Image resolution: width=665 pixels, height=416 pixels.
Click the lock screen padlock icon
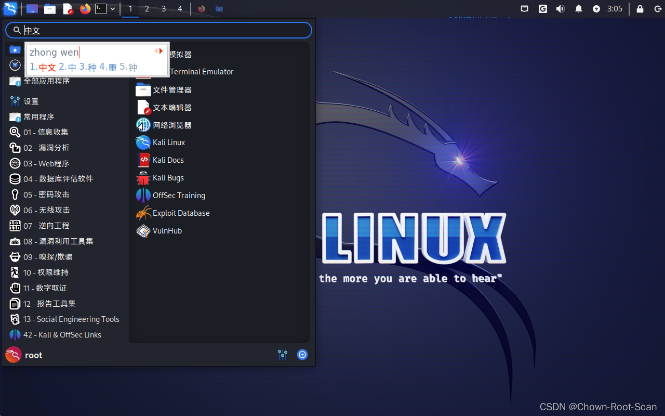tap(640, 9)
